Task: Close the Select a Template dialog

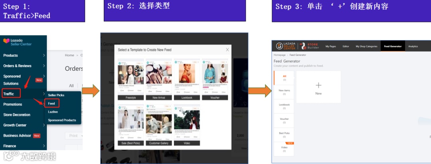Action: [x=227, y=50]
